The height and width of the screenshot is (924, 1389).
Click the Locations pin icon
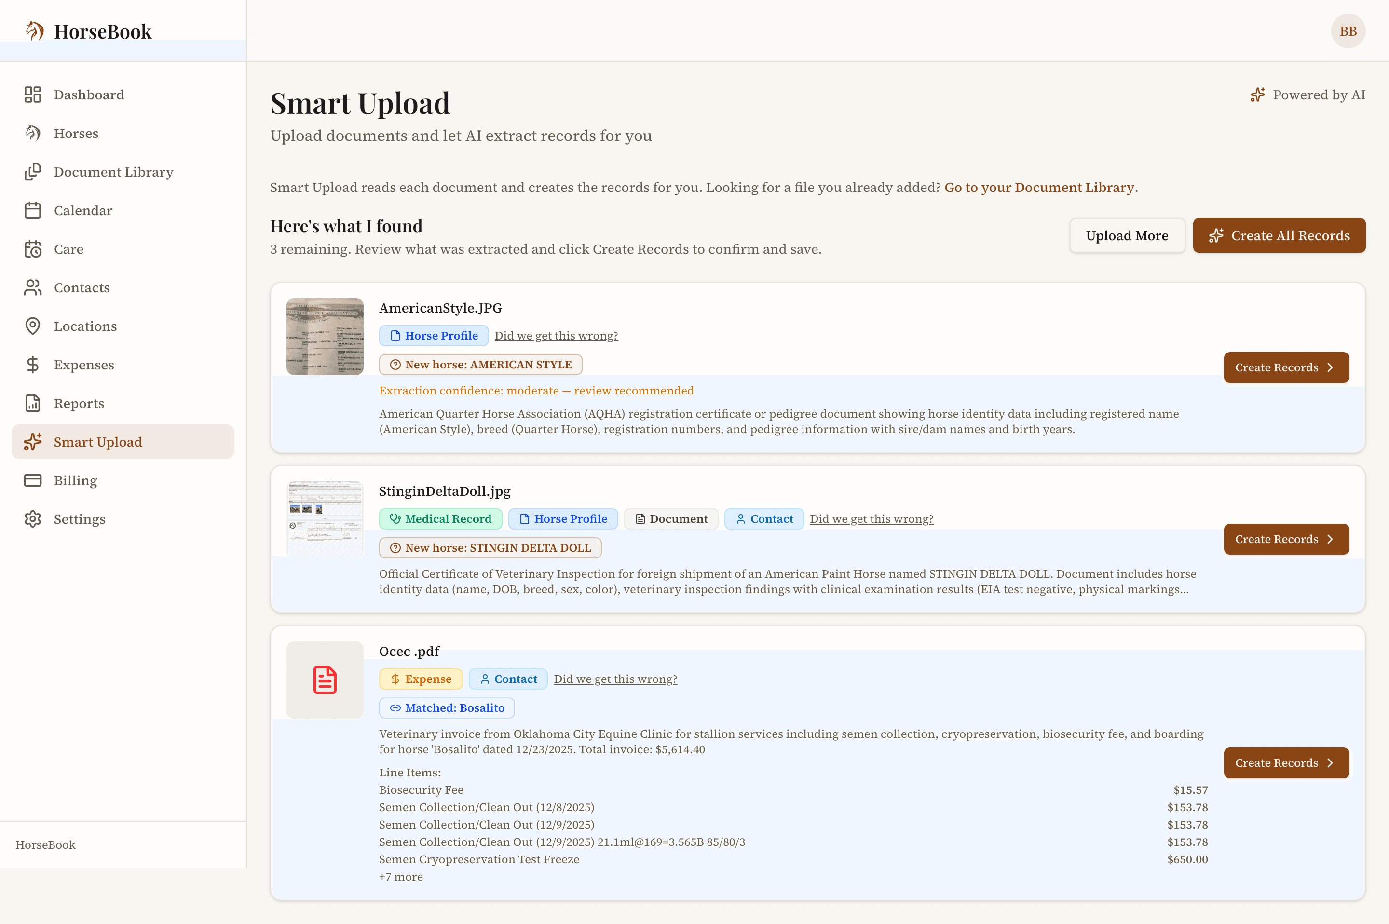tap(32, 326)
